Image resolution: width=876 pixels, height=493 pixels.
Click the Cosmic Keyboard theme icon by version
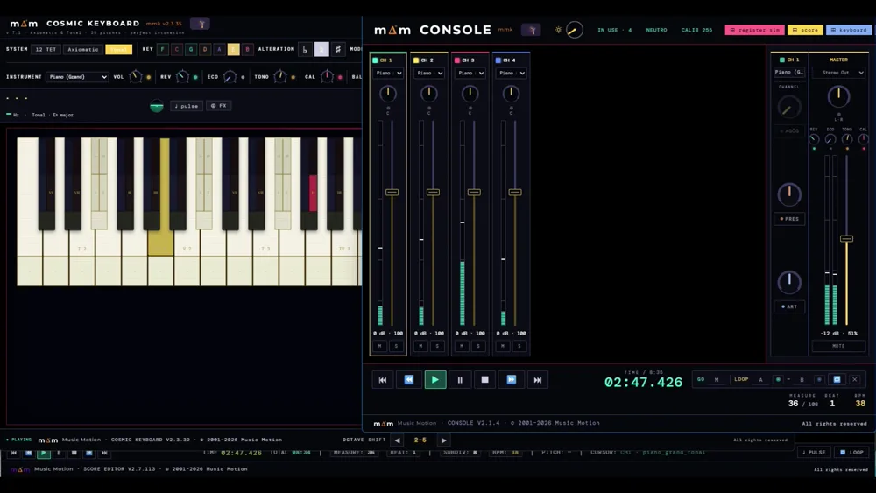pyautogui.click(x=201, y=24)
